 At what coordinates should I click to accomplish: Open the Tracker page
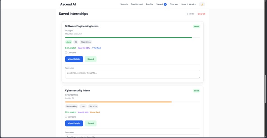pos(174,4)
